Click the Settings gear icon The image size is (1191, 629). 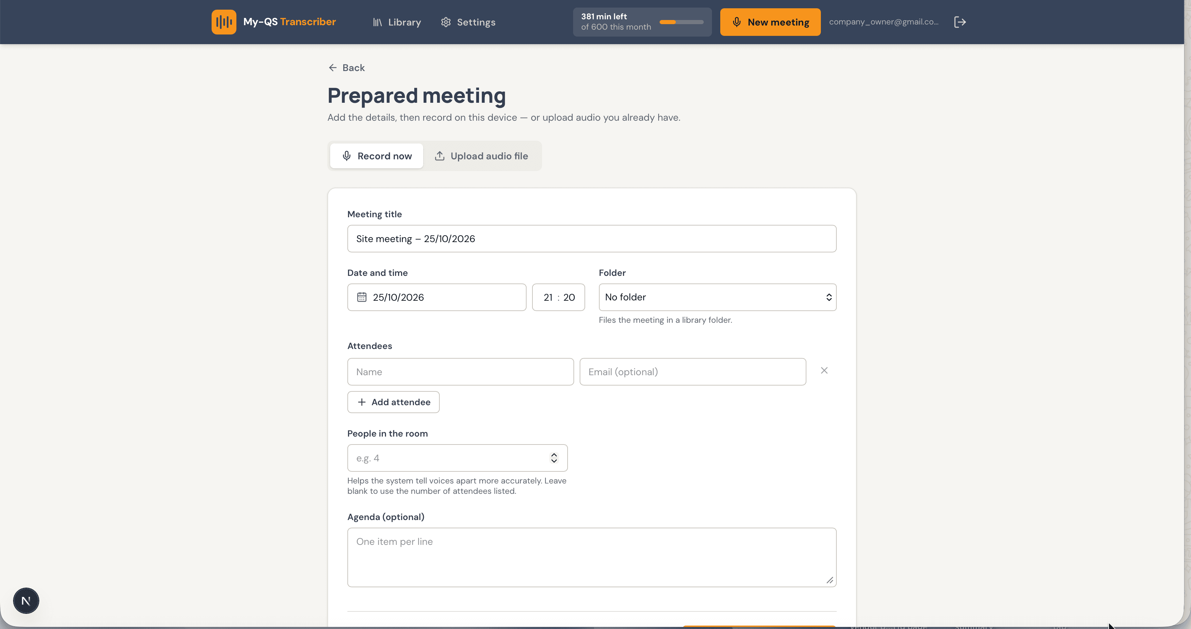(446, 22)
